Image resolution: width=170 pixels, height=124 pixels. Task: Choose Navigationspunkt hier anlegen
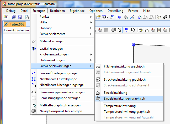point(62,111)
